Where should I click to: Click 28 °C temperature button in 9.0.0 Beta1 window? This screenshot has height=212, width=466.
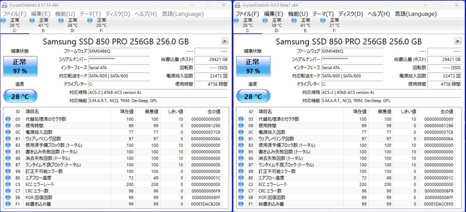(253, 96)
